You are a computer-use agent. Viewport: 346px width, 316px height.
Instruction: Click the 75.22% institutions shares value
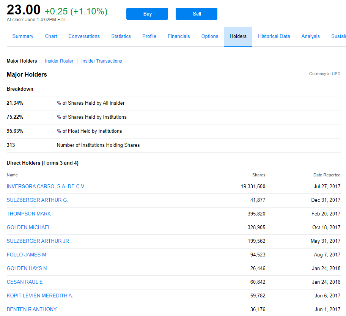point(15,117)
